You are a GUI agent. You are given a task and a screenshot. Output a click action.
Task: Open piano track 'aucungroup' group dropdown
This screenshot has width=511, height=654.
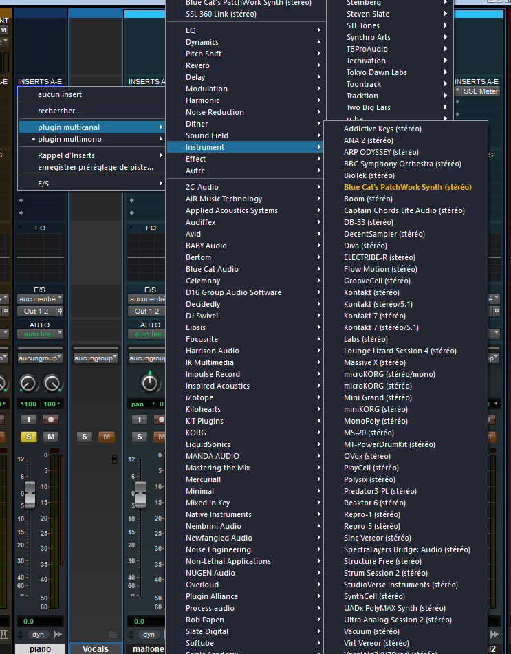coord(40,358)
